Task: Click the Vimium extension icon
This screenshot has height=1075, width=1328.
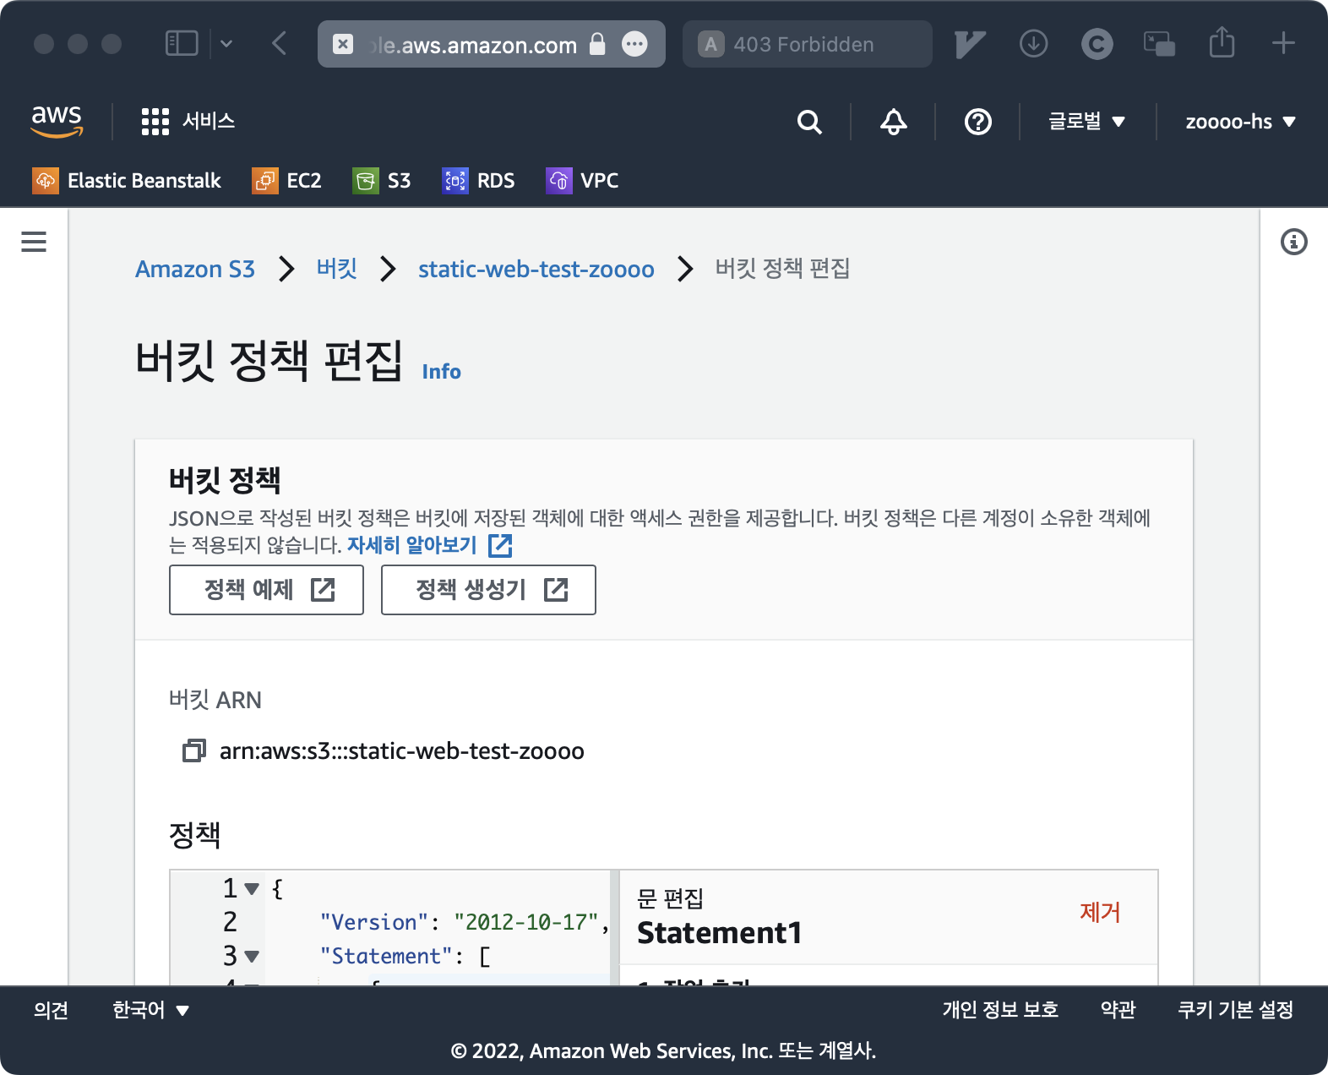Action: (970, 44)
